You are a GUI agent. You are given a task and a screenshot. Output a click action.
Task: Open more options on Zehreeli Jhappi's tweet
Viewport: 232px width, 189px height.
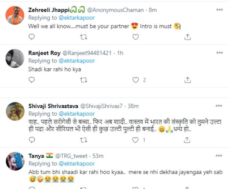(x=219, y=10)
